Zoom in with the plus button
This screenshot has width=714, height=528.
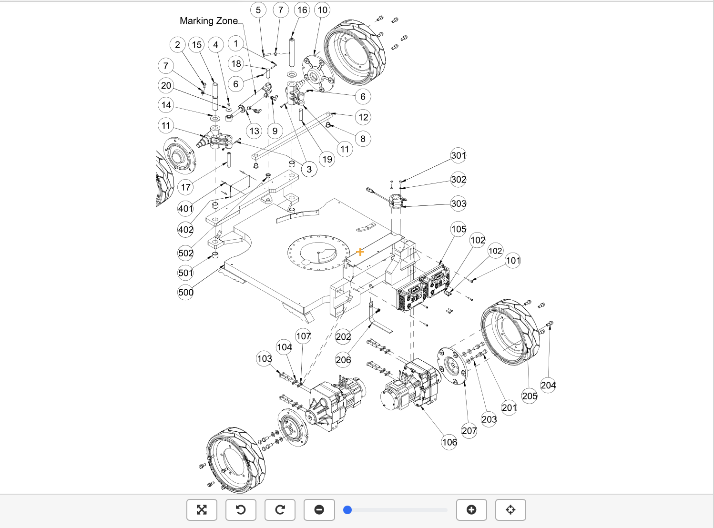(471, 510)
